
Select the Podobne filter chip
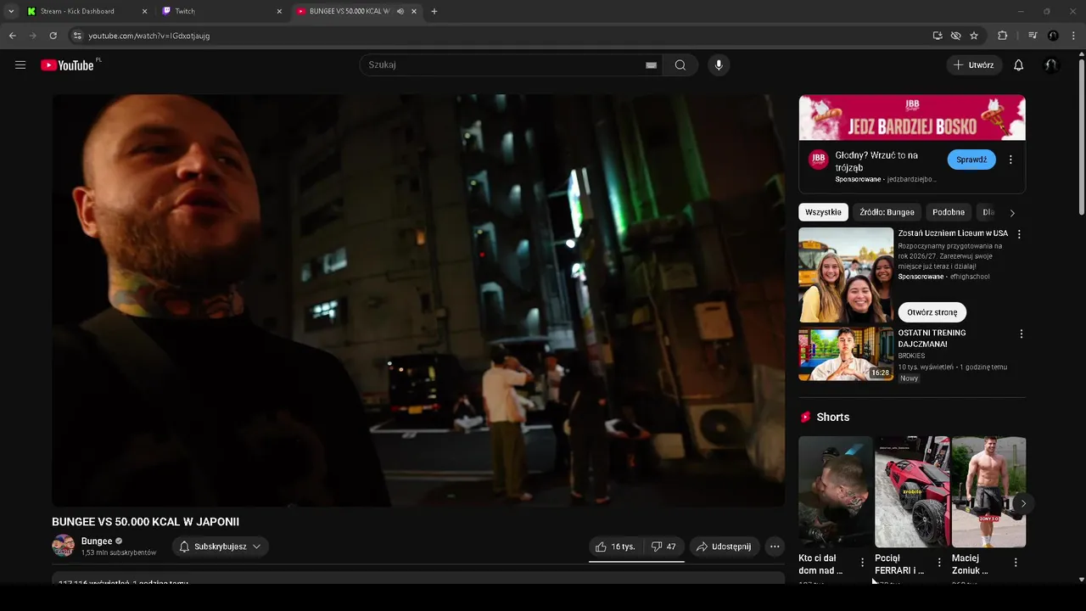pos(949,212)
